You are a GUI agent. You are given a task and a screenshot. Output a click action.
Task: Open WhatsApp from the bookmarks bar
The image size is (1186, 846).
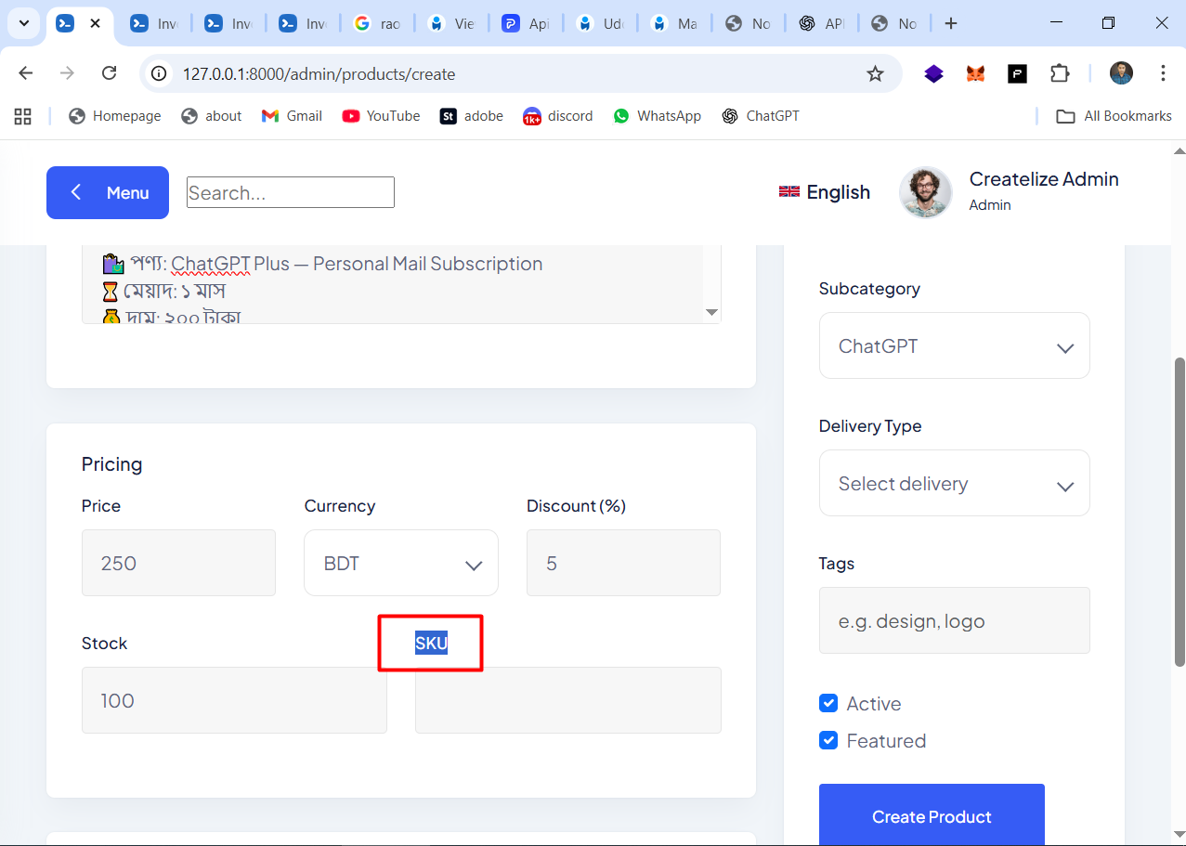pyautogui.click(x=657, y=115)
